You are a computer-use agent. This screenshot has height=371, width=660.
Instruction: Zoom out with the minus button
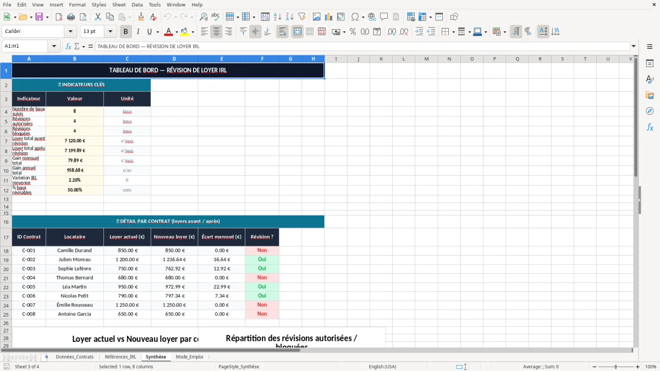coord(594,367)
